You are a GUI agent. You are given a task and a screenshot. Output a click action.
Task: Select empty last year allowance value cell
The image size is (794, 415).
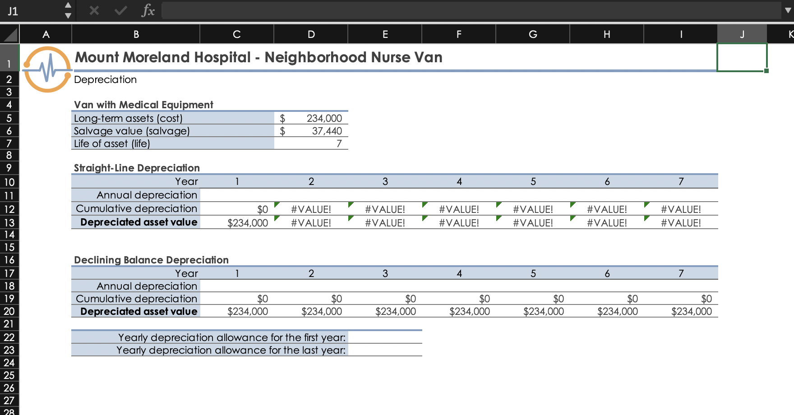(x=385, y=350)
